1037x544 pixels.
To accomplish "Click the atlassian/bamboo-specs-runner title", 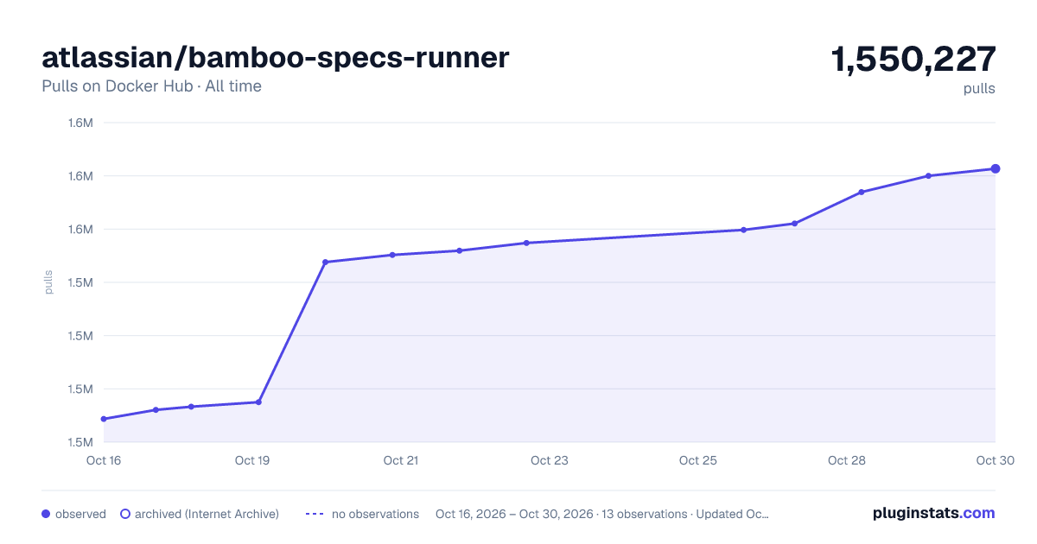I will [x=276, y=58].
